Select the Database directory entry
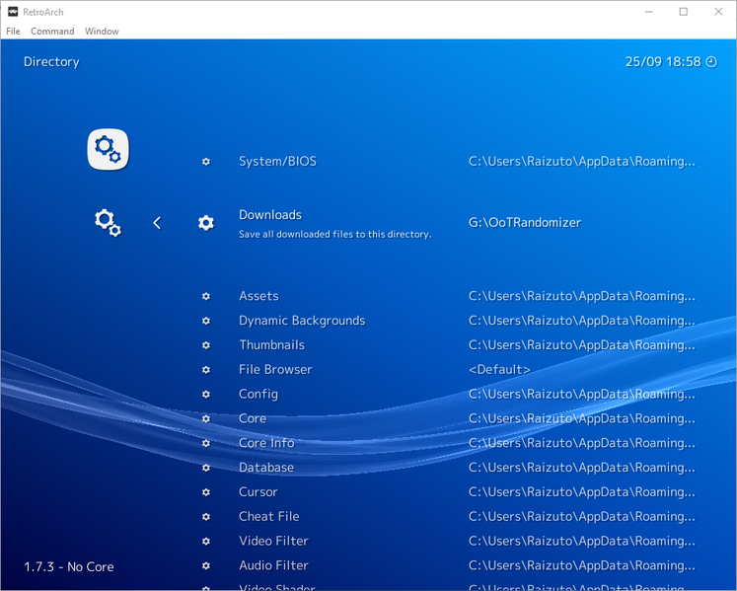This screenshot has height=591, width=737. pyautogui.click(x=266, y=468)
